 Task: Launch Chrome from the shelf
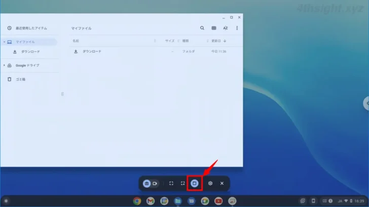137,201
